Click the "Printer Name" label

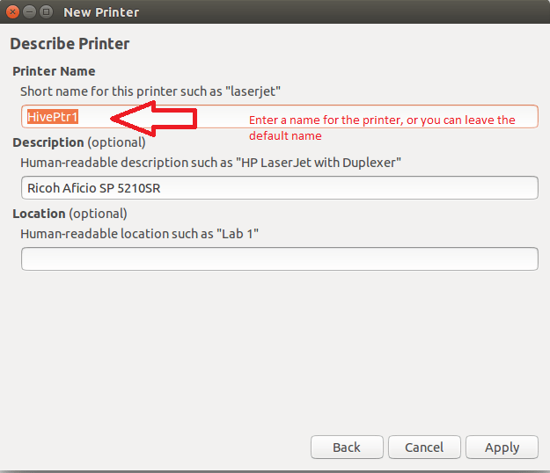(x=54, y=71)
